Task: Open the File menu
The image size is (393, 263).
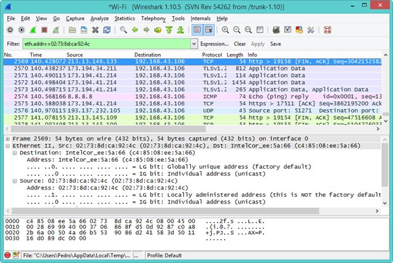Action: [x=11, y=18]
